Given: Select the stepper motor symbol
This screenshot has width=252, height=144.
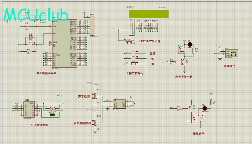Looking at the screenshot, I should click(x=52, y=110).
